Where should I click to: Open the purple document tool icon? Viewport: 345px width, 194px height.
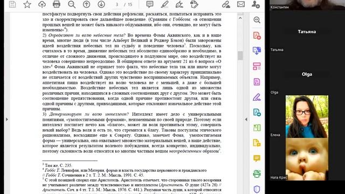tap(257, 82)
